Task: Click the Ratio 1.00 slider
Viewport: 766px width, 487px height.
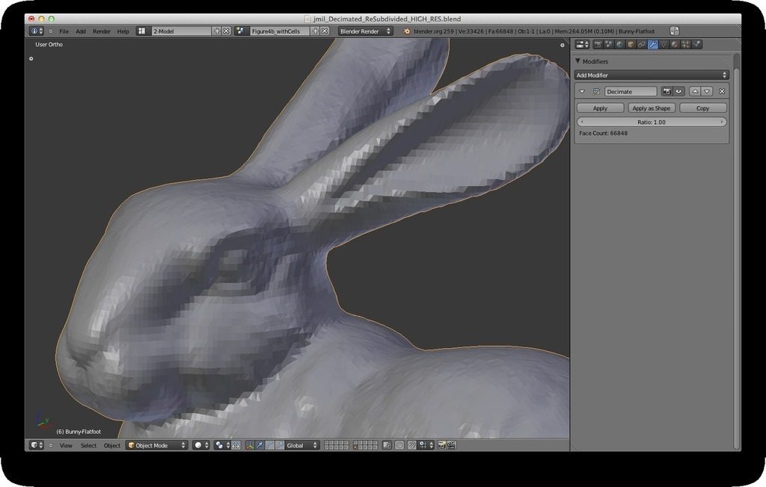Action: [651, 122]
